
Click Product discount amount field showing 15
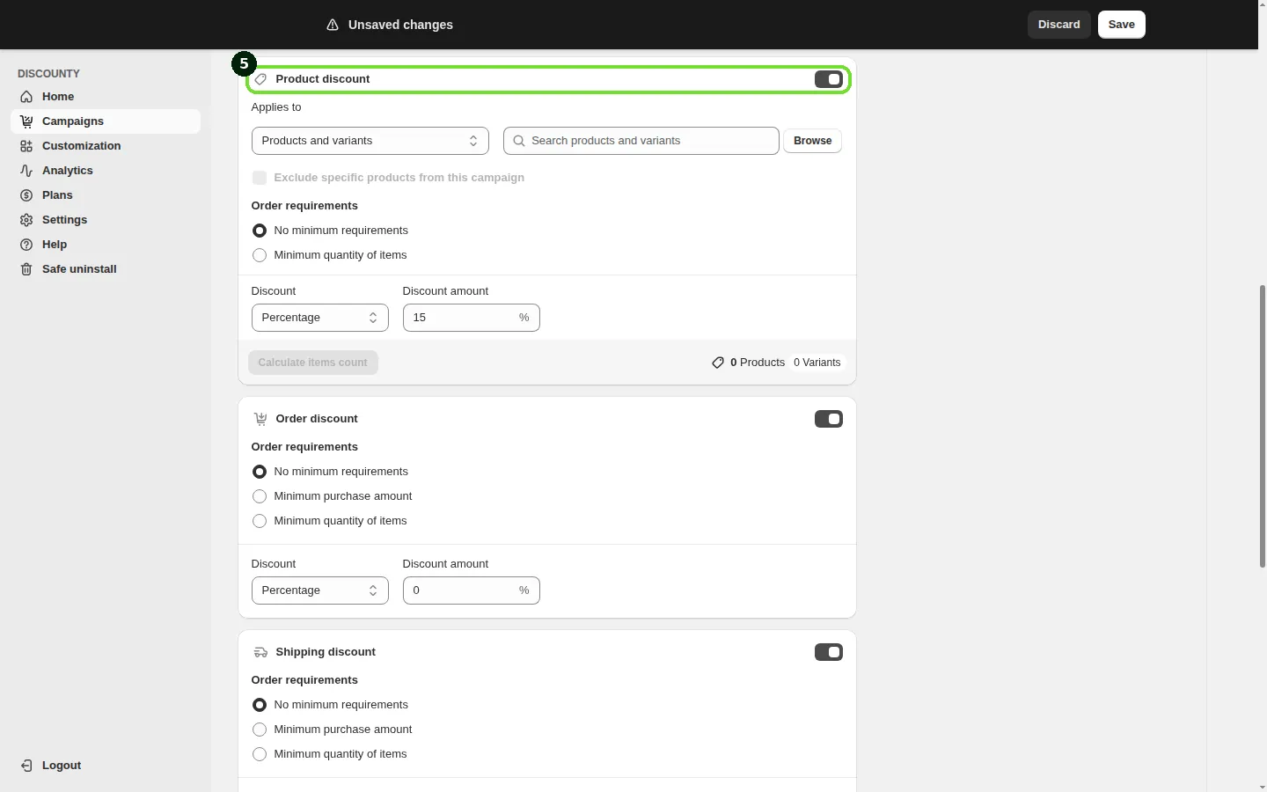(472, 318)
